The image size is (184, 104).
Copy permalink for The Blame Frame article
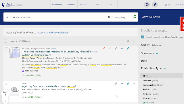point(116,48)
